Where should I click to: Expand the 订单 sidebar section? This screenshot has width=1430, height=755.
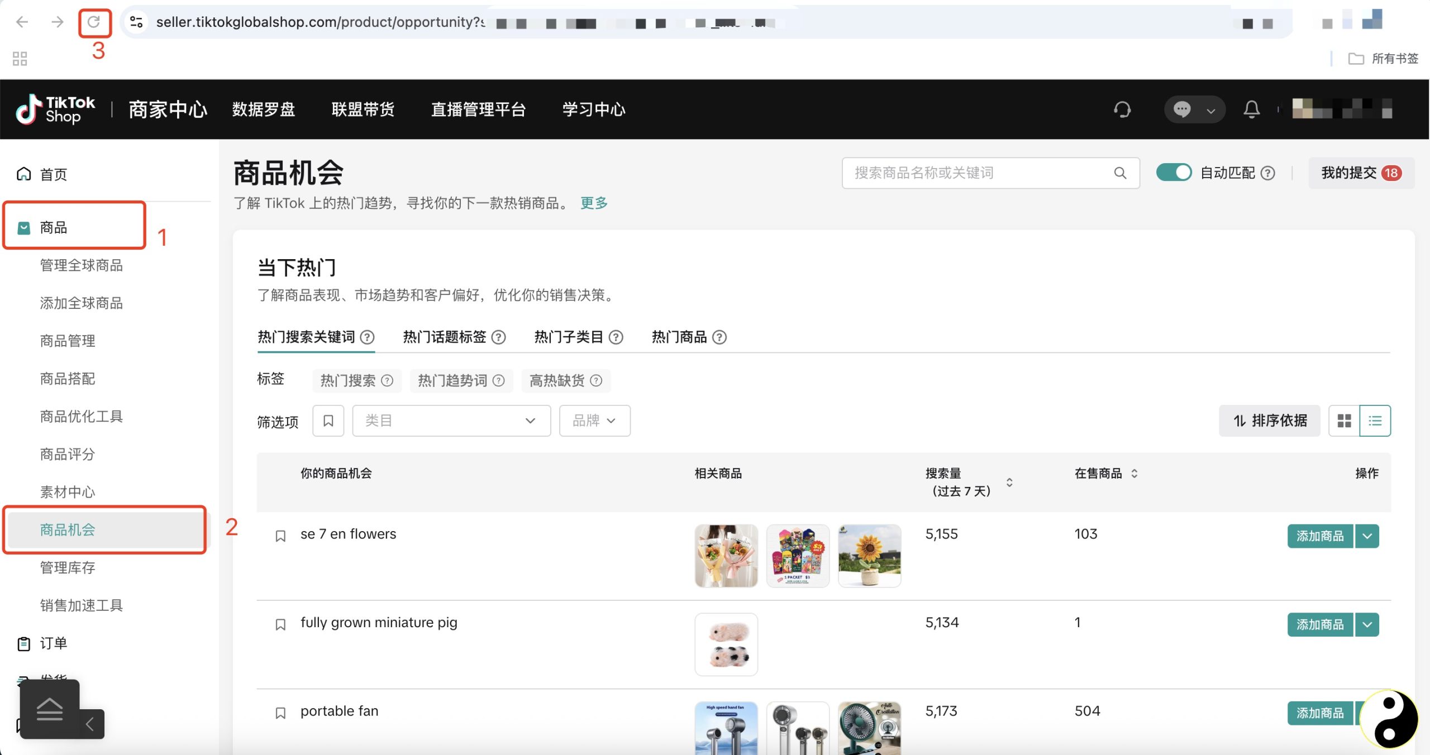[53, 643]
